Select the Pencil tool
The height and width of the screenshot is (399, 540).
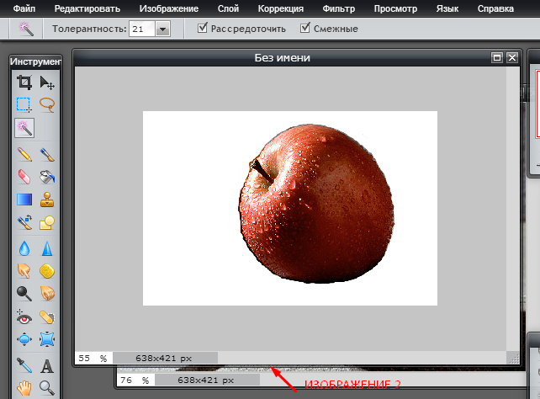pos(24,155)
